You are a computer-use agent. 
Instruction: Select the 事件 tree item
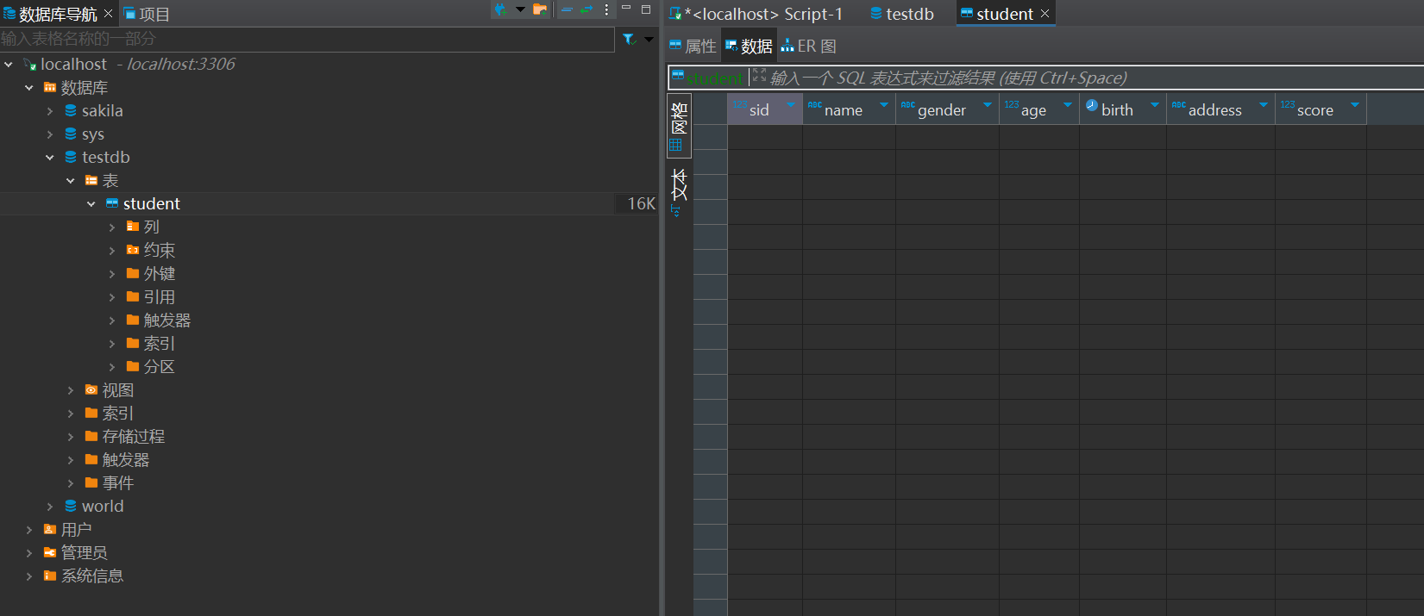(x=117, y=483)
